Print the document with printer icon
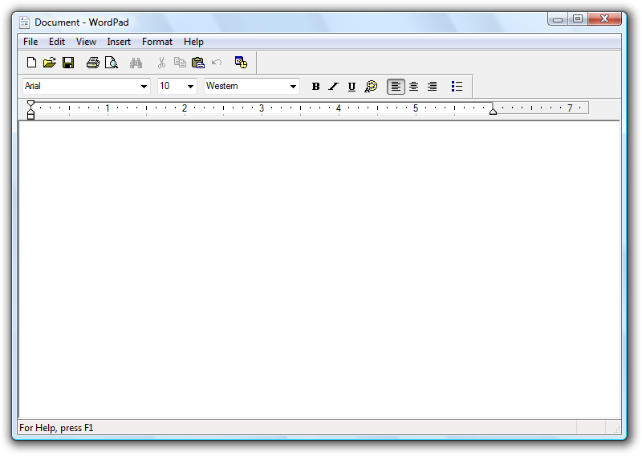Image resolution: width=642 pixels, height=456 pixels. (x=93, y=63)
